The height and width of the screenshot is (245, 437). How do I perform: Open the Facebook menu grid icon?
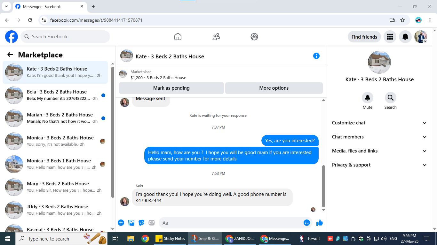[390, 37]
